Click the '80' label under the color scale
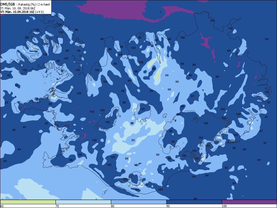The width and height of the screenshot is (277, 208). [x=112, y=206]
